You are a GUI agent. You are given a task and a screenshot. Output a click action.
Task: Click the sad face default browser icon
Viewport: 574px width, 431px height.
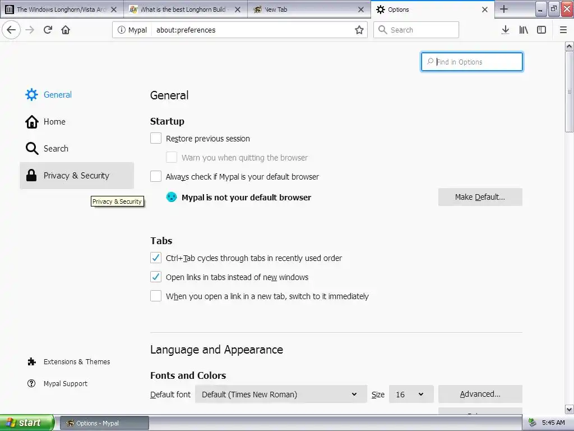(172, 197)
